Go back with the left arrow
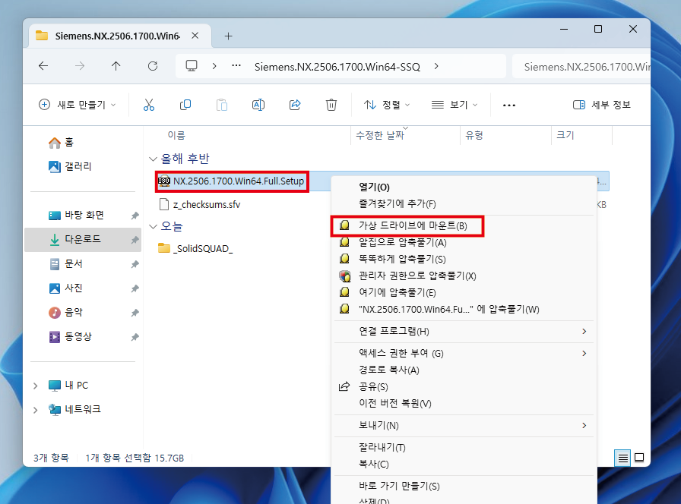 click(43, 66)
